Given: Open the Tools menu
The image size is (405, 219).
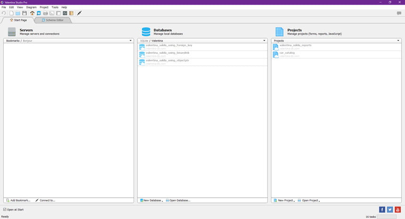Looking at the screenshot, I should coord(55,7).
